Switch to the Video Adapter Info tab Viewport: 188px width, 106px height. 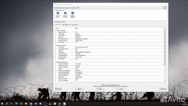[66, 25]
